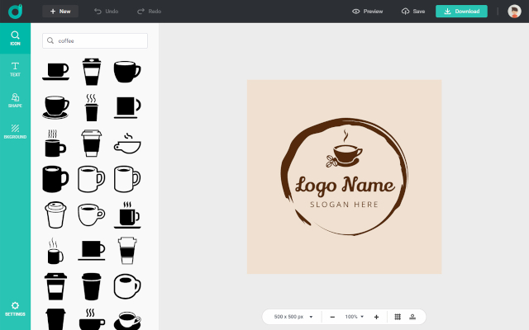The height and width of the screenshot is (330, 529).
Task: Open Settings at sidebar bottom
Action: coord(15,309)
